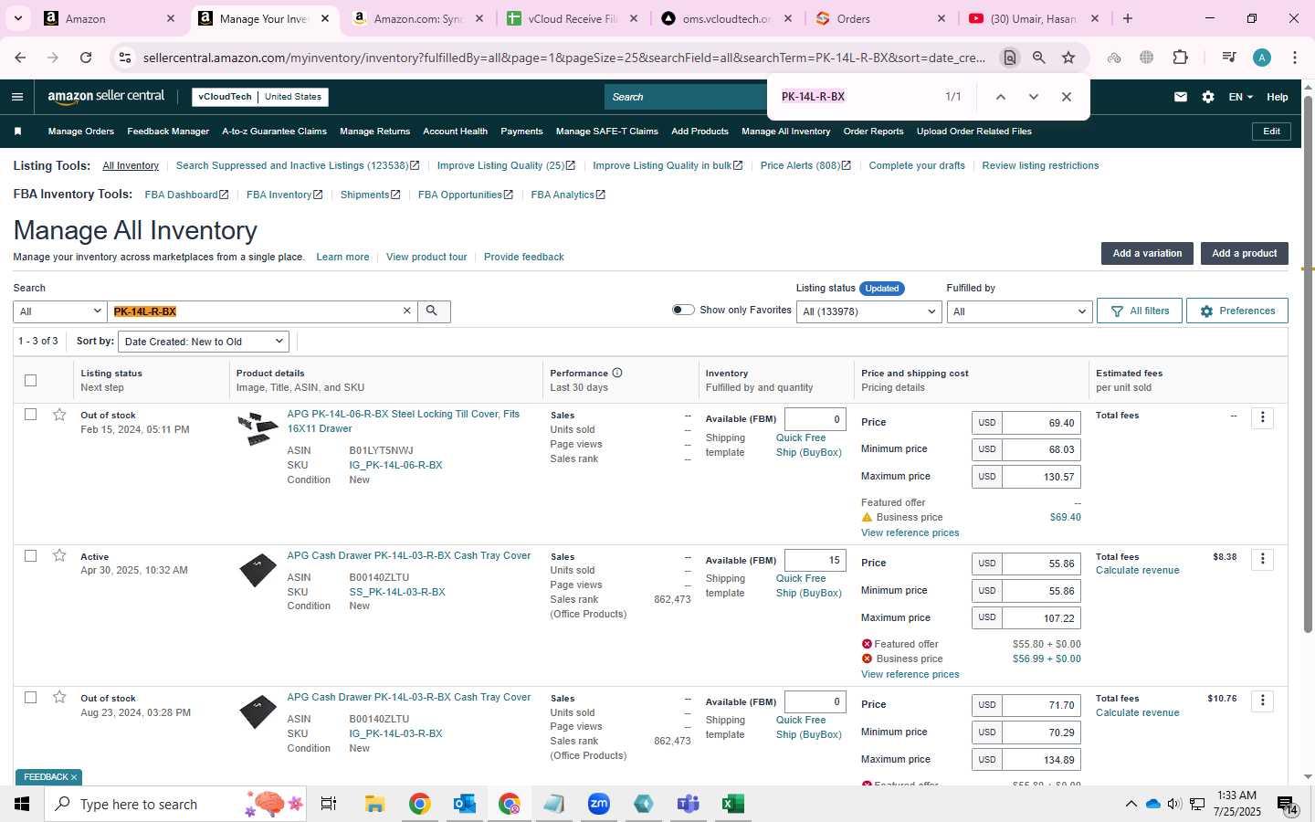Open actions menu for IG_PK-14L-03-R-BX row
The height and width of the screenshot is (822, 1315).
[x=1263, y=701]
